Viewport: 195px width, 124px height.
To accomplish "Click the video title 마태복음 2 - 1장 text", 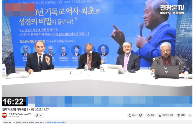I will click(x=26, y=109).
